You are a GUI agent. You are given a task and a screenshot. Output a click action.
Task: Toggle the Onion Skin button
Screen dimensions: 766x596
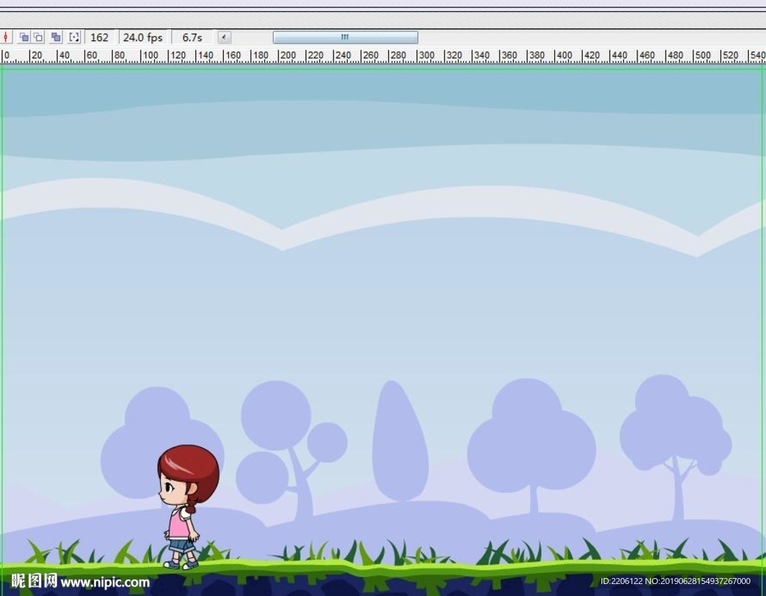click(24, 37)
